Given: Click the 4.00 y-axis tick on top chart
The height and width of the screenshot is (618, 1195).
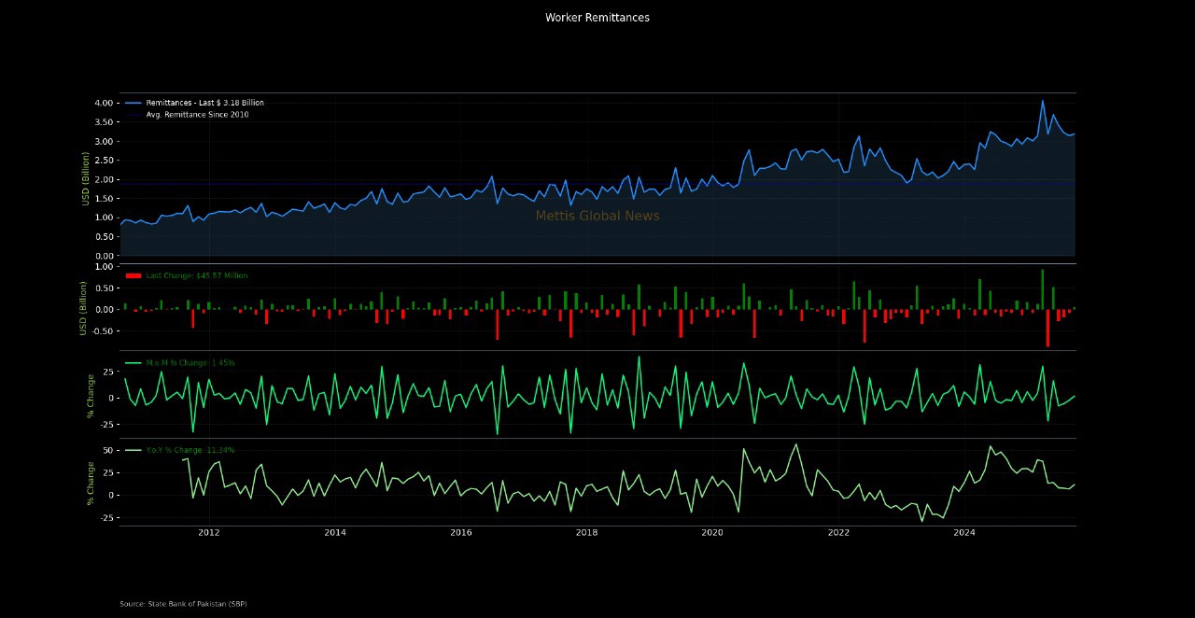Looking at the screenshot, I should [104, 103].
